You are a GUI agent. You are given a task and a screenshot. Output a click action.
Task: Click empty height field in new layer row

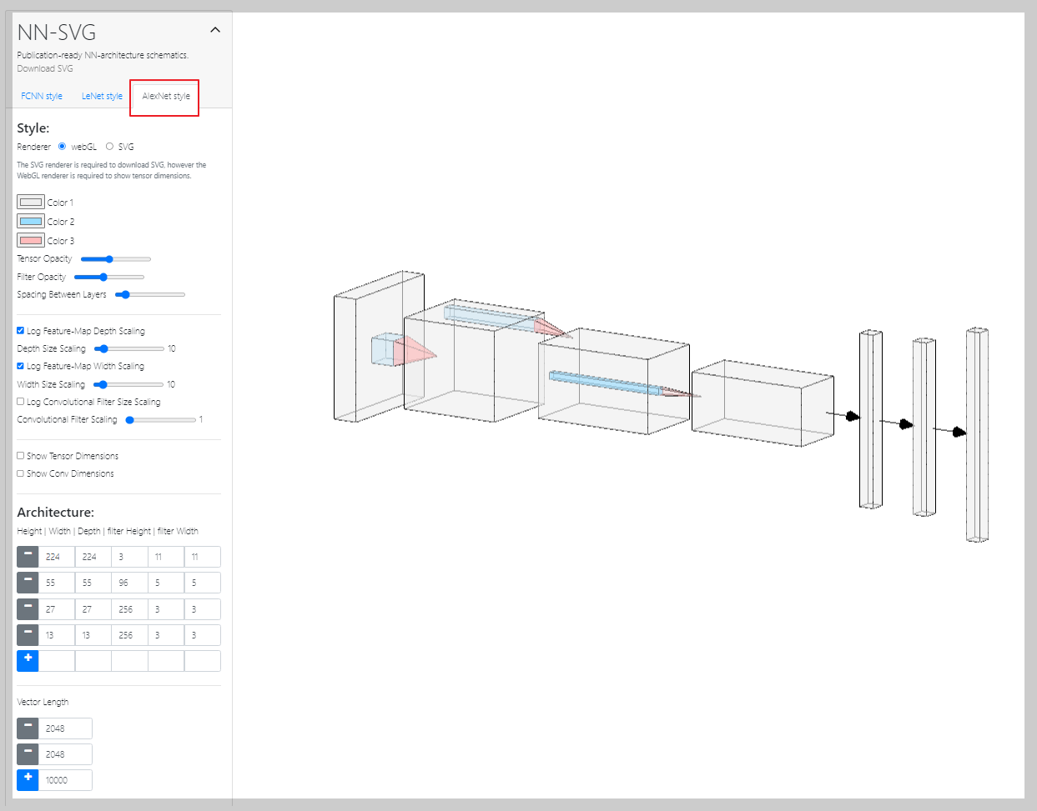coord(57,660)
